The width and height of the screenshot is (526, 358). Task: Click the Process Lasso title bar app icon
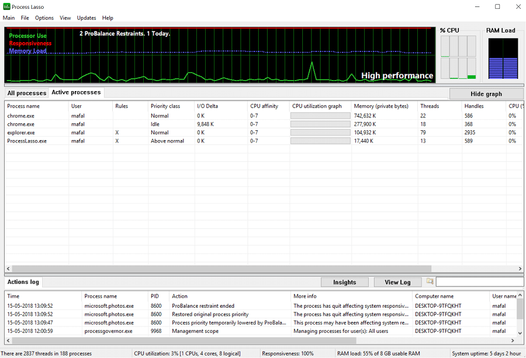click(6, 6)
